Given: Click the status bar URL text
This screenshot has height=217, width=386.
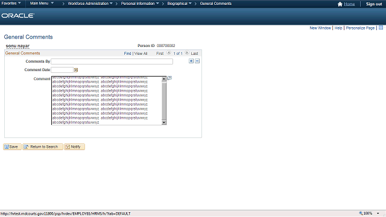Looking at the screenshot, I should tap(66, 213).
